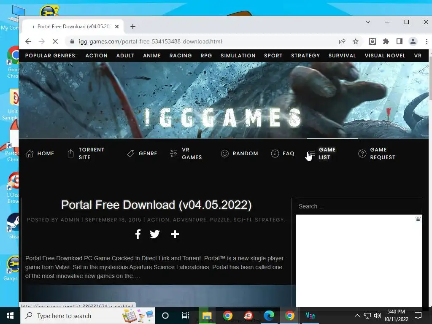Open the TORRENT SITE link
432x324 pixels.
(86, 154)
